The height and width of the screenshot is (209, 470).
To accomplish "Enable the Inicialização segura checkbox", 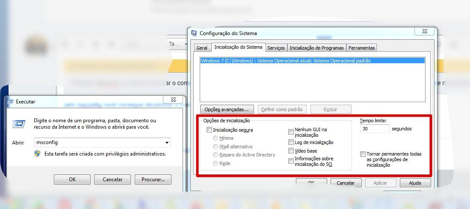I will pos(209,130).
